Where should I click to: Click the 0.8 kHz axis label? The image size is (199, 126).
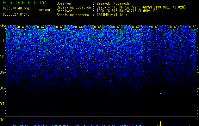(3, 88)
